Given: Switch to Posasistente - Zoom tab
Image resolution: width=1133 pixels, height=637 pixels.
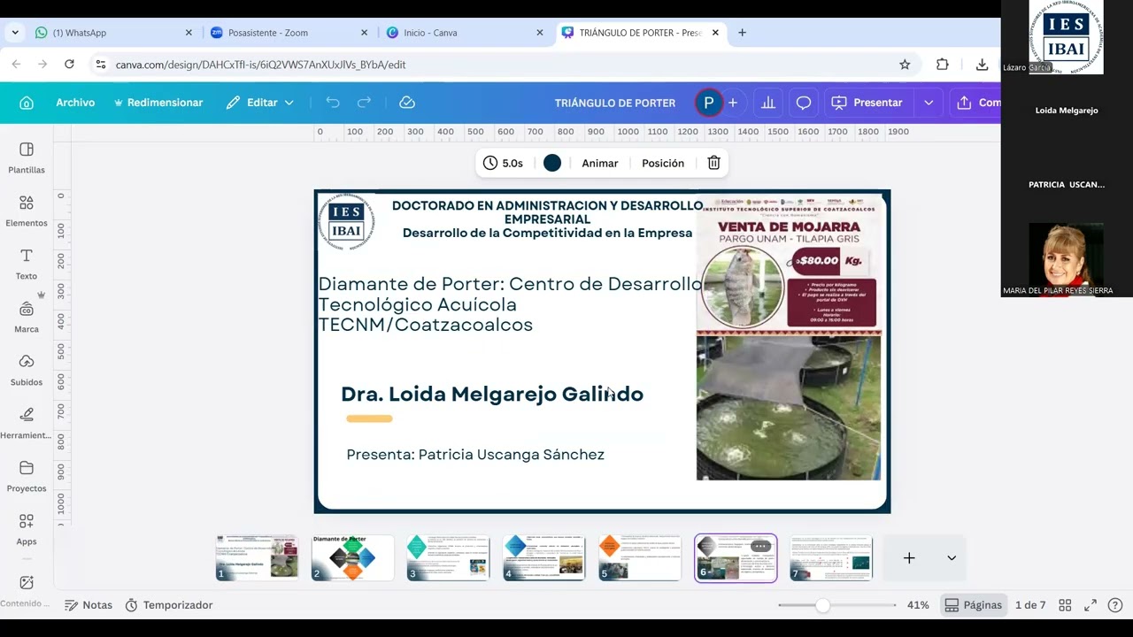Looking at the screenshot, I should point(289,33).
